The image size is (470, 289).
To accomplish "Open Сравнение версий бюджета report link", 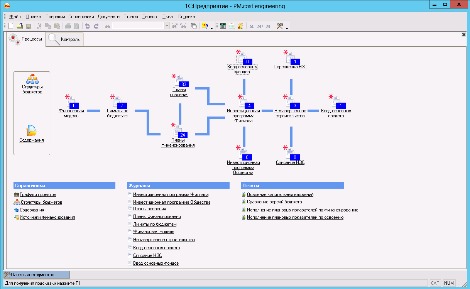I will click(274, 202).
